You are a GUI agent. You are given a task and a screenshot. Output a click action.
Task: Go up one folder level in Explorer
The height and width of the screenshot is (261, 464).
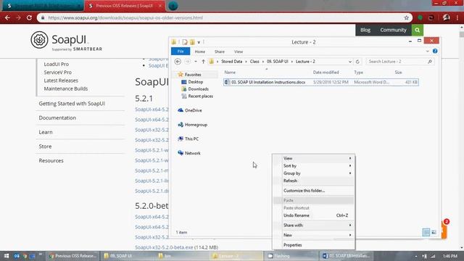pos(203,62)
